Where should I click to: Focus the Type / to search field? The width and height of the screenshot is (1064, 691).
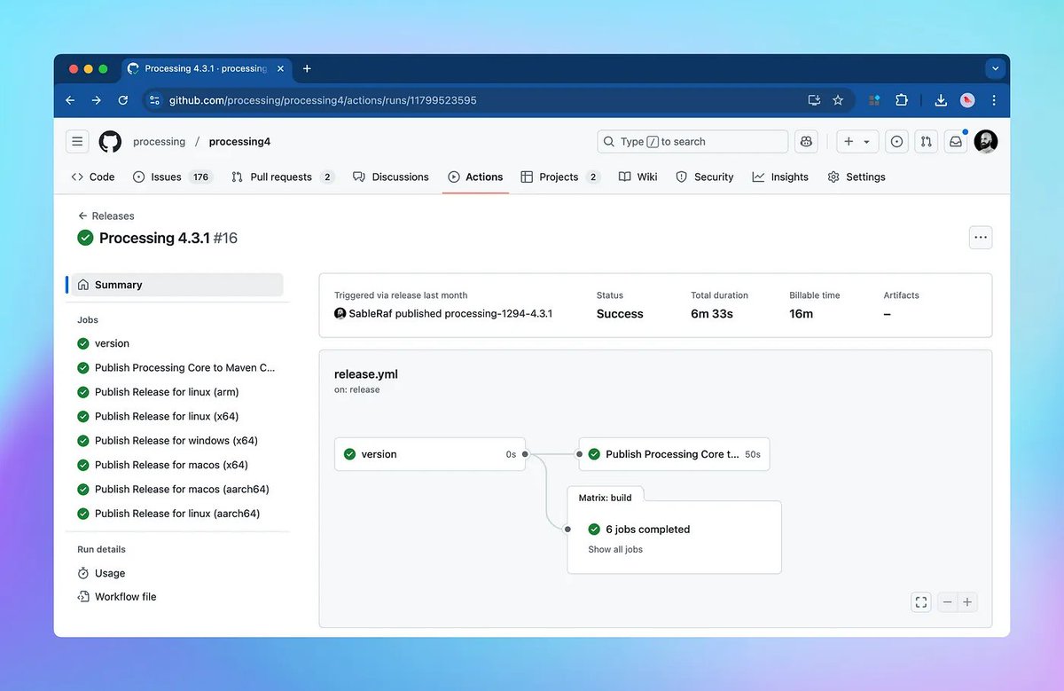coord(692,142)
